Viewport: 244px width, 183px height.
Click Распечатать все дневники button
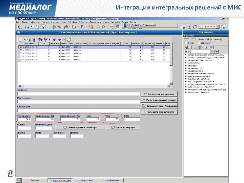tap(159, 94)
